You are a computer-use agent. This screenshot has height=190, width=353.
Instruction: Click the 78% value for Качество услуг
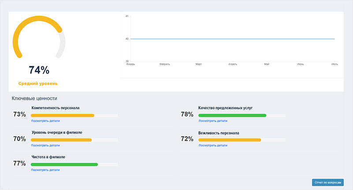coord(187,115)
